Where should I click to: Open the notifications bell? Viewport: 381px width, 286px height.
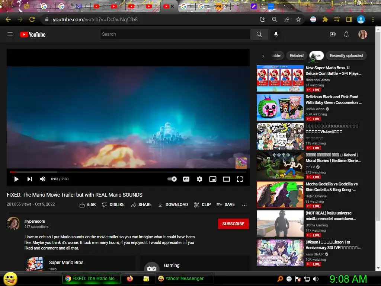click(x=346, y=34)
